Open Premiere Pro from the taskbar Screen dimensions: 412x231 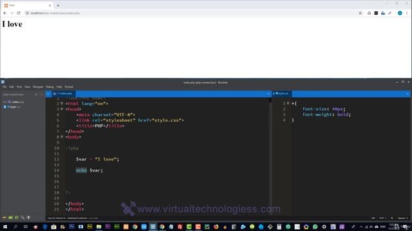tap(108, 227)
